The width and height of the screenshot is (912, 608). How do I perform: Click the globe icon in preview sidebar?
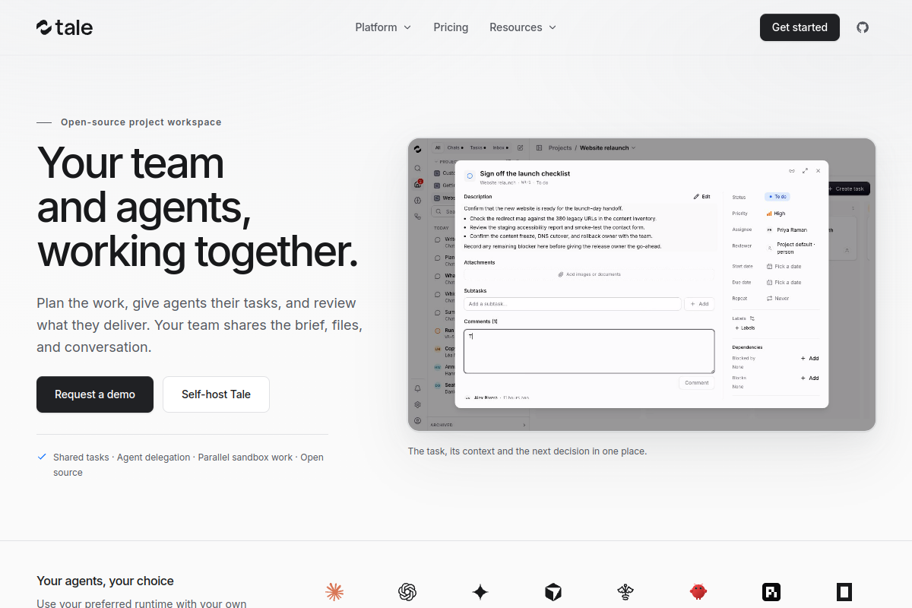417,201
